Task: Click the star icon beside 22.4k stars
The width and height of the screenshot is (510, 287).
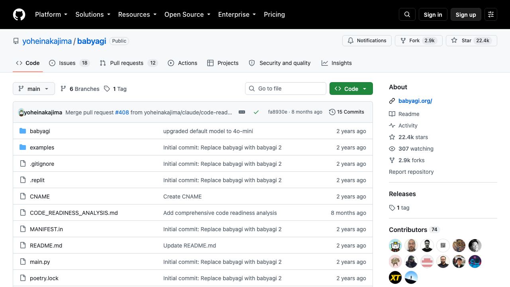Action: [392, 137]
